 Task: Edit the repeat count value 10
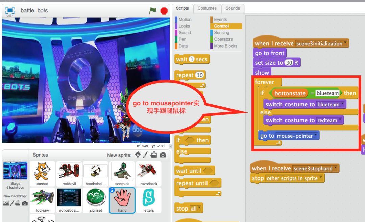(x=199, y=75)
